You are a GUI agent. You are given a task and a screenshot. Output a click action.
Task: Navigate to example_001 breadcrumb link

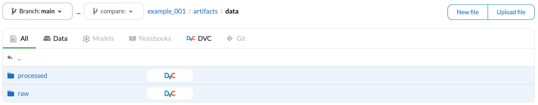point(167,11)
